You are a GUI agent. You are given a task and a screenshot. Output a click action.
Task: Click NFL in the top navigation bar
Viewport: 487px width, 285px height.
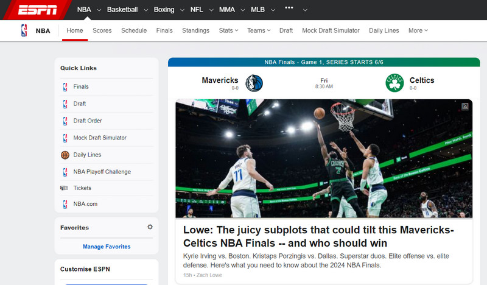pyautogui.click(x=197, y=10)
